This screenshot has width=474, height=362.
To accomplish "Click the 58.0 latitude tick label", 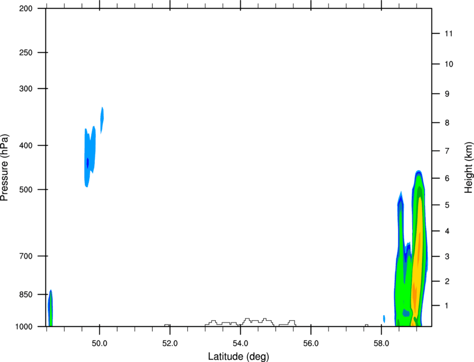I will tap(381, 344).
